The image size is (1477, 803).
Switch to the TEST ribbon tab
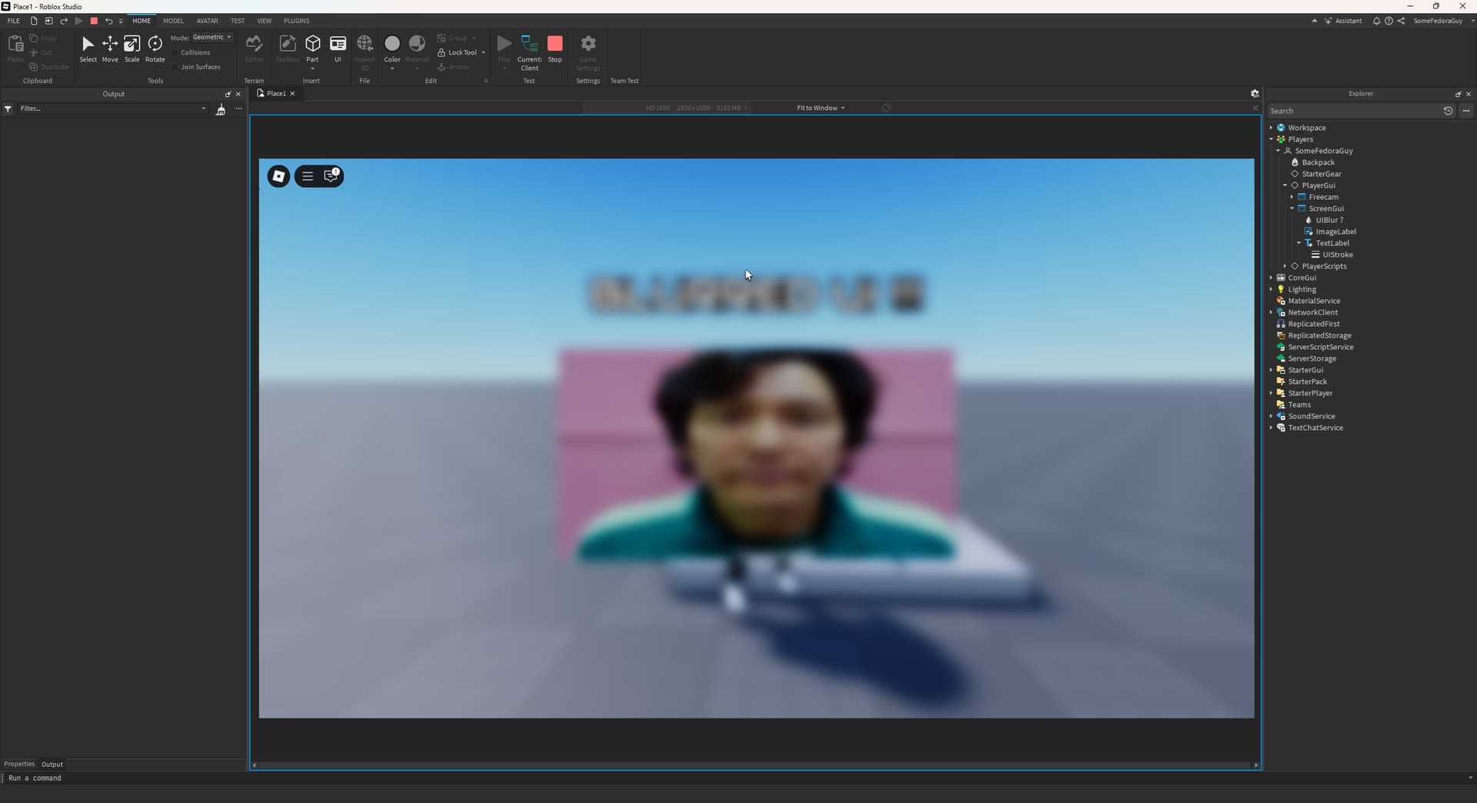(238, 21)
